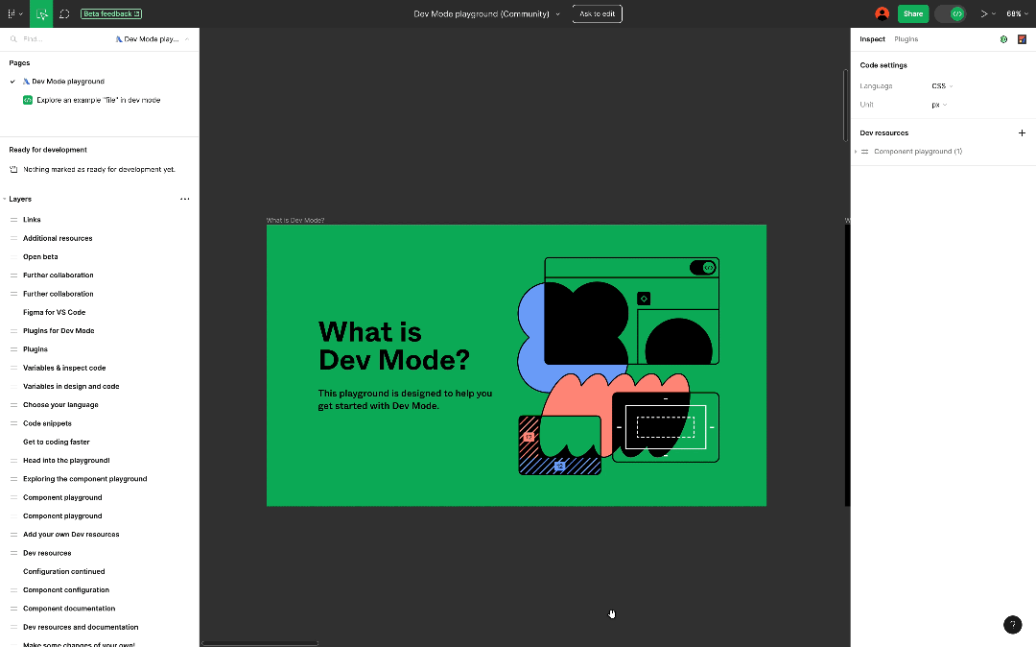Click the frame icon beside Links layer

pos(13,220)
